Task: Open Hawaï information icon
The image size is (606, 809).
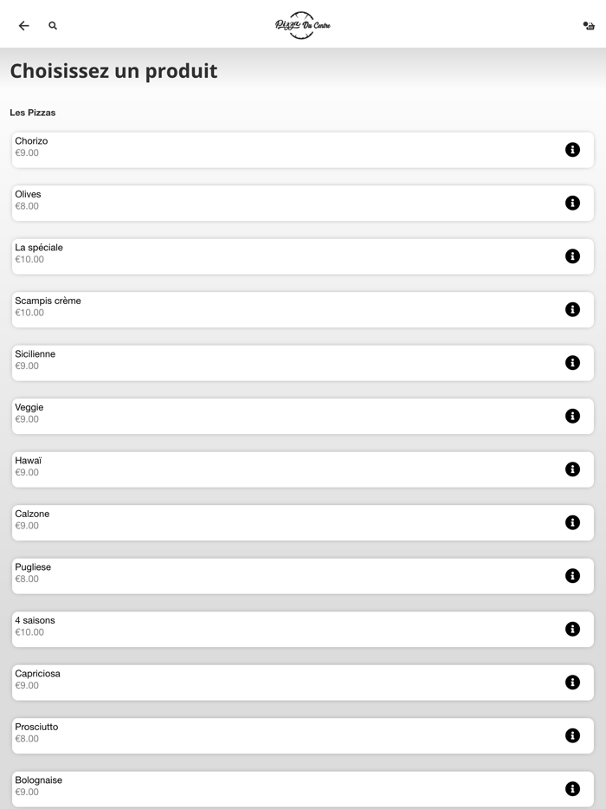Action: 572,469
